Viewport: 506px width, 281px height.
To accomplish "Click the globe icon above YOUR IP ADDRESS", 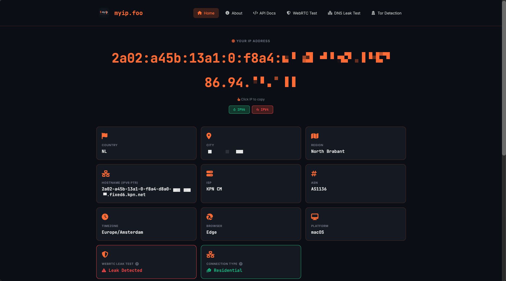I will [x=233, y=41].
